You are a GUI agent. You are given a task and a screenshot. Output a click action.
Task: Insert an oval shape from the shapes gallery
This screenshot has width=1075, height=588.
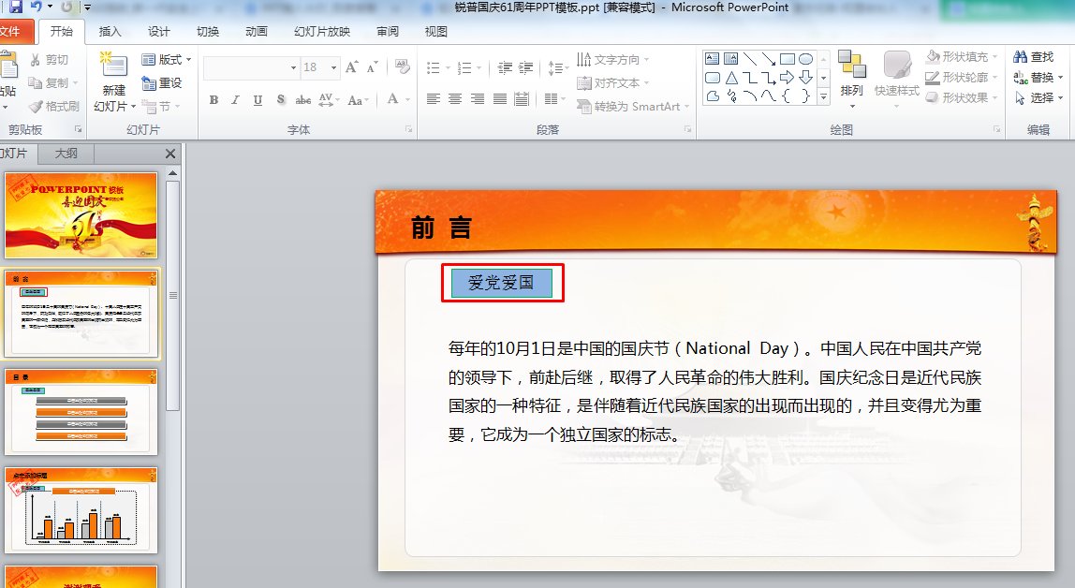coord(805,59)
